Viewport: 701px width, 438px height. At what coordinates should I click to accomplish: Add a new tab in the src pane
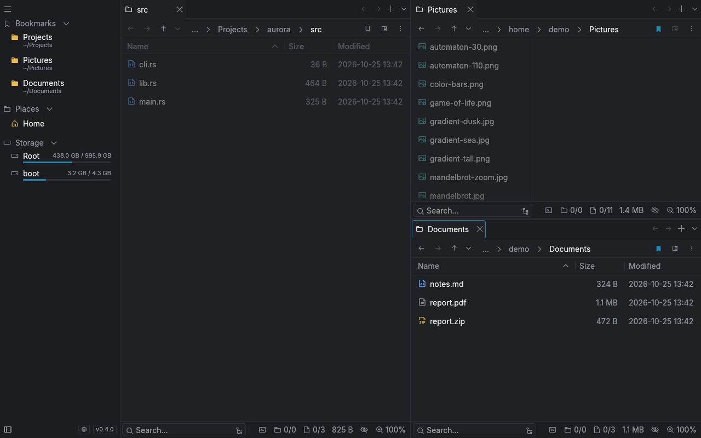tap(390, 9)
